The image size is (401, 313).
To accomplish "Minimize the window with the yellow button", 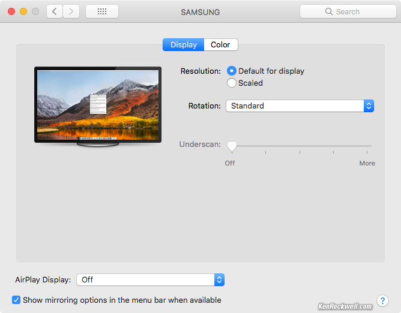I will pyautogui.click(x=23, y=11).
